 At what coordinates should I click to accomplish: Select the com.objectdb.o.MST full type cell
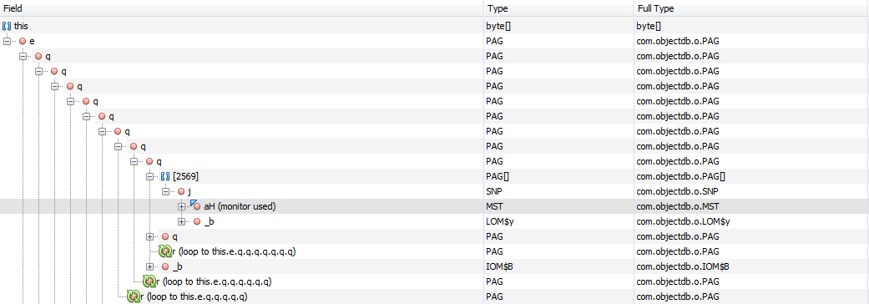click(x=751, y=206)
